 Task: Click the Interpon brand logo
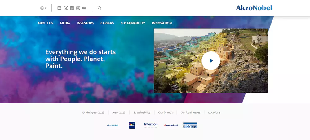pos(151,125)
